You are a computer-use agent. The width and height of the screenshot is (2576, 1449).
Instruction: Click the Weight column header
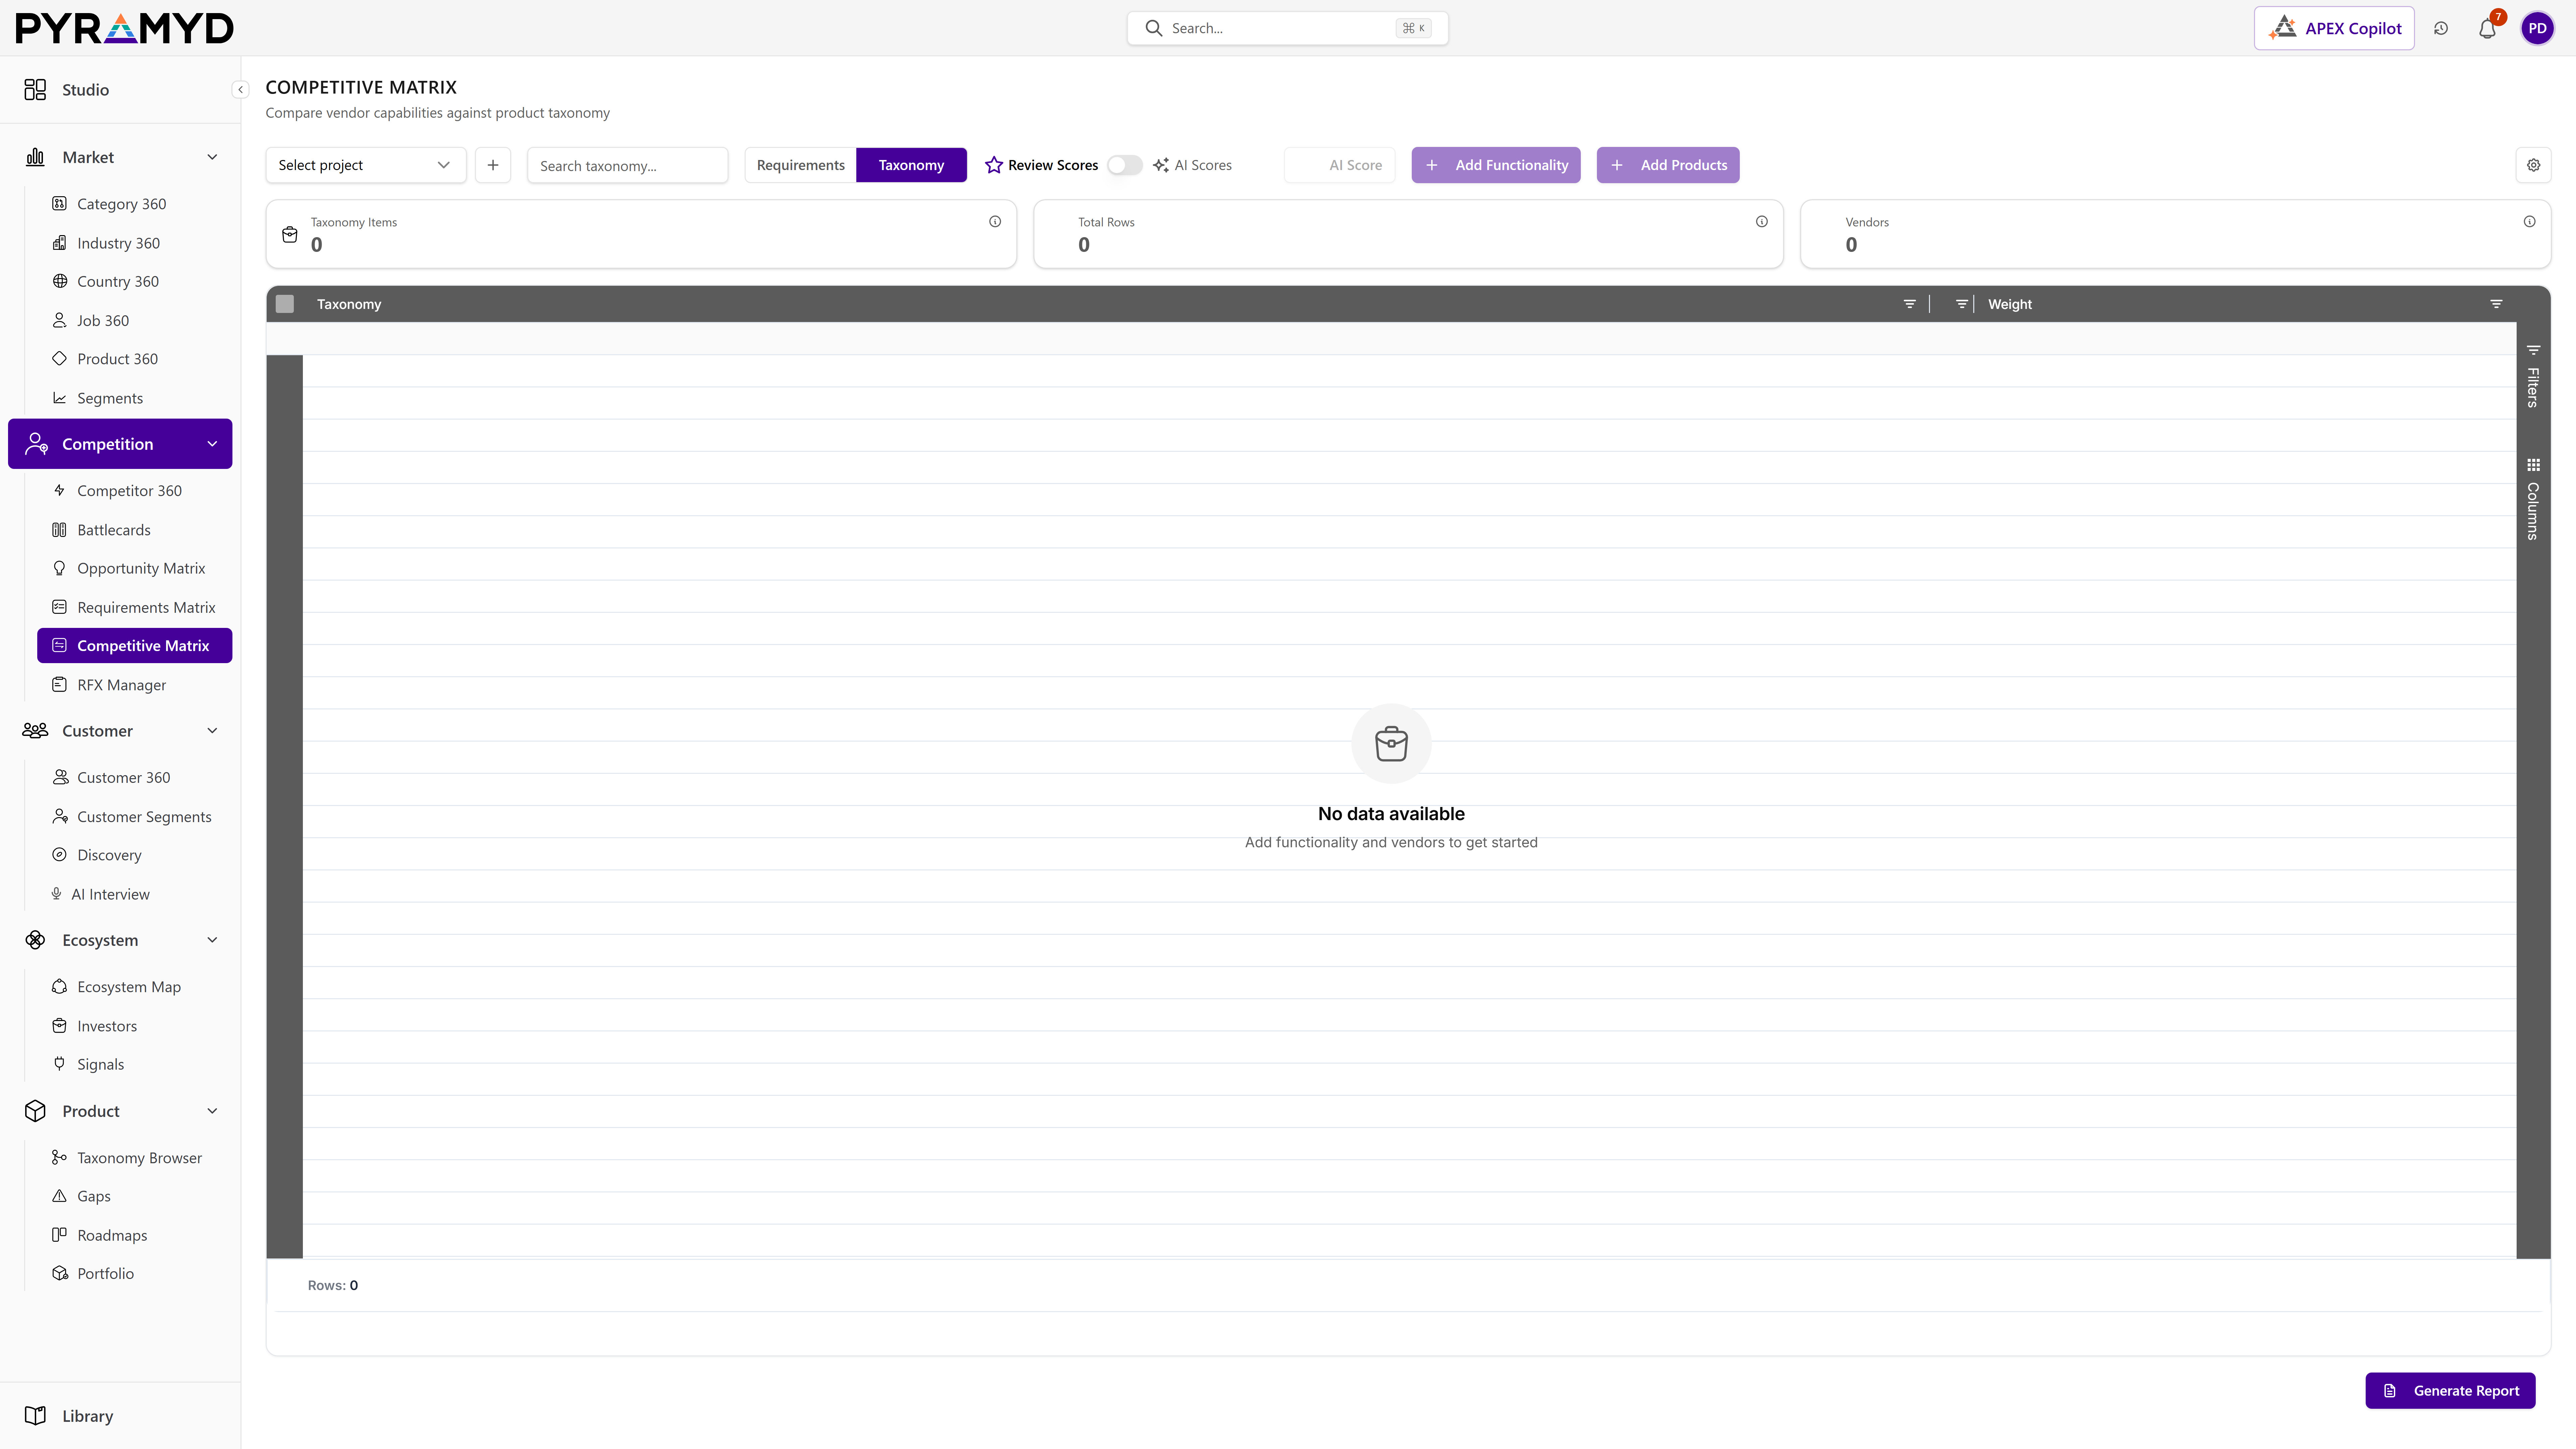[2010, 304]
